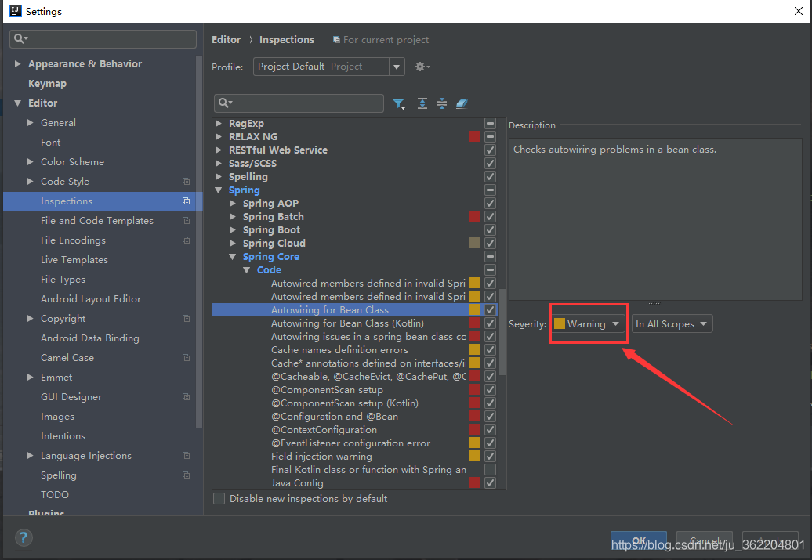Toggle the Spelling inspection checkbox

click(x=490, y=177)
